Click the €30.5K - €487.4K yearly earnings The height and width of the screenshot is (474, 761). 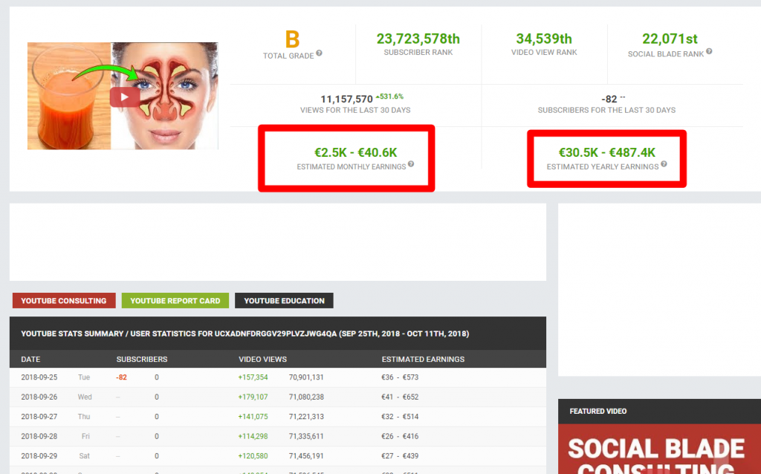[x=606, y=152]
